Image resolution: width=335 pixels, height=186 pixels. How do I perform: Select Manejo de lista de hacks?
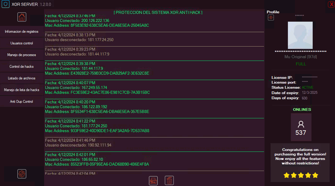(22, 90)
